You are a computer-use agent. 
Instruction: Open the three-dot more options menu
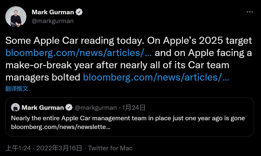(x=249, y=12)
